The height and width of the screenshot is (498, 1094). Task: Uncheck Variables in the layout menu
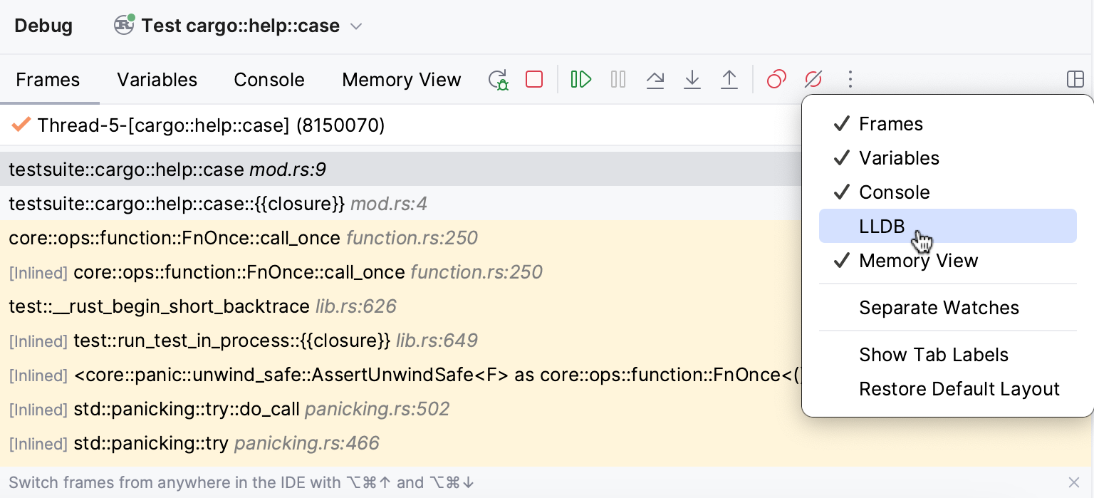[x=899, y=158]
